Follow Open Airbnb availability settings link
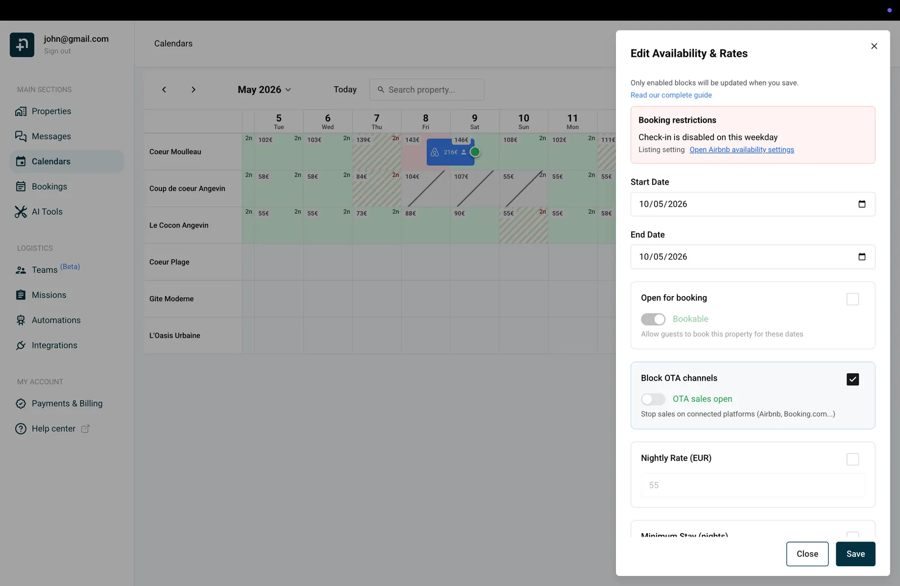 [742, 150]
